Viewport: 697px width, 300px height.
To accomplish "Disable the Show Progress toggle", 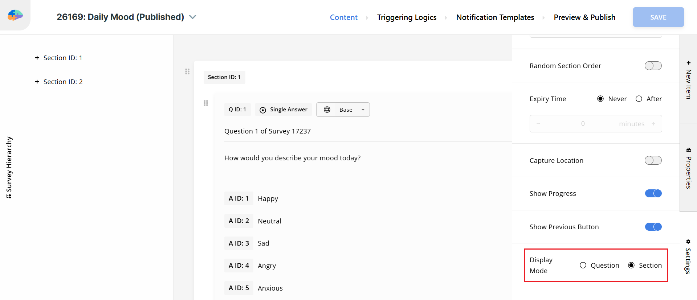I will pos(653,193).
